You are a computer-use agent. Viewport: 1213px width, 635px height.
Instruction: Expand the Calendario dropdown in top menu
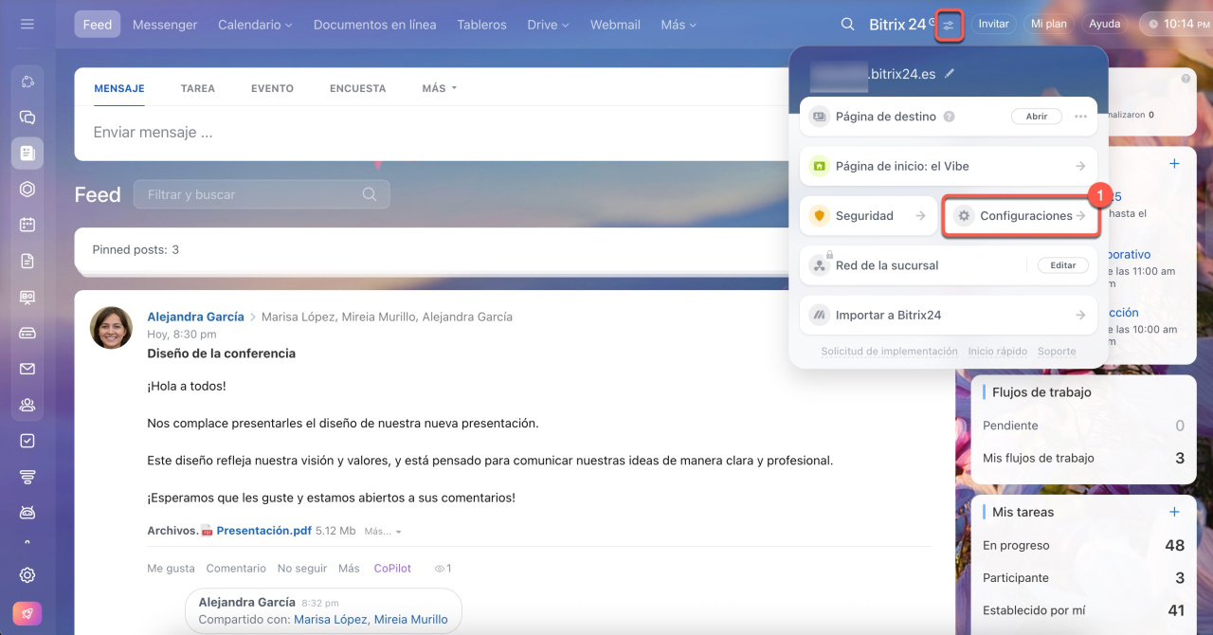[x=255, y=25]
